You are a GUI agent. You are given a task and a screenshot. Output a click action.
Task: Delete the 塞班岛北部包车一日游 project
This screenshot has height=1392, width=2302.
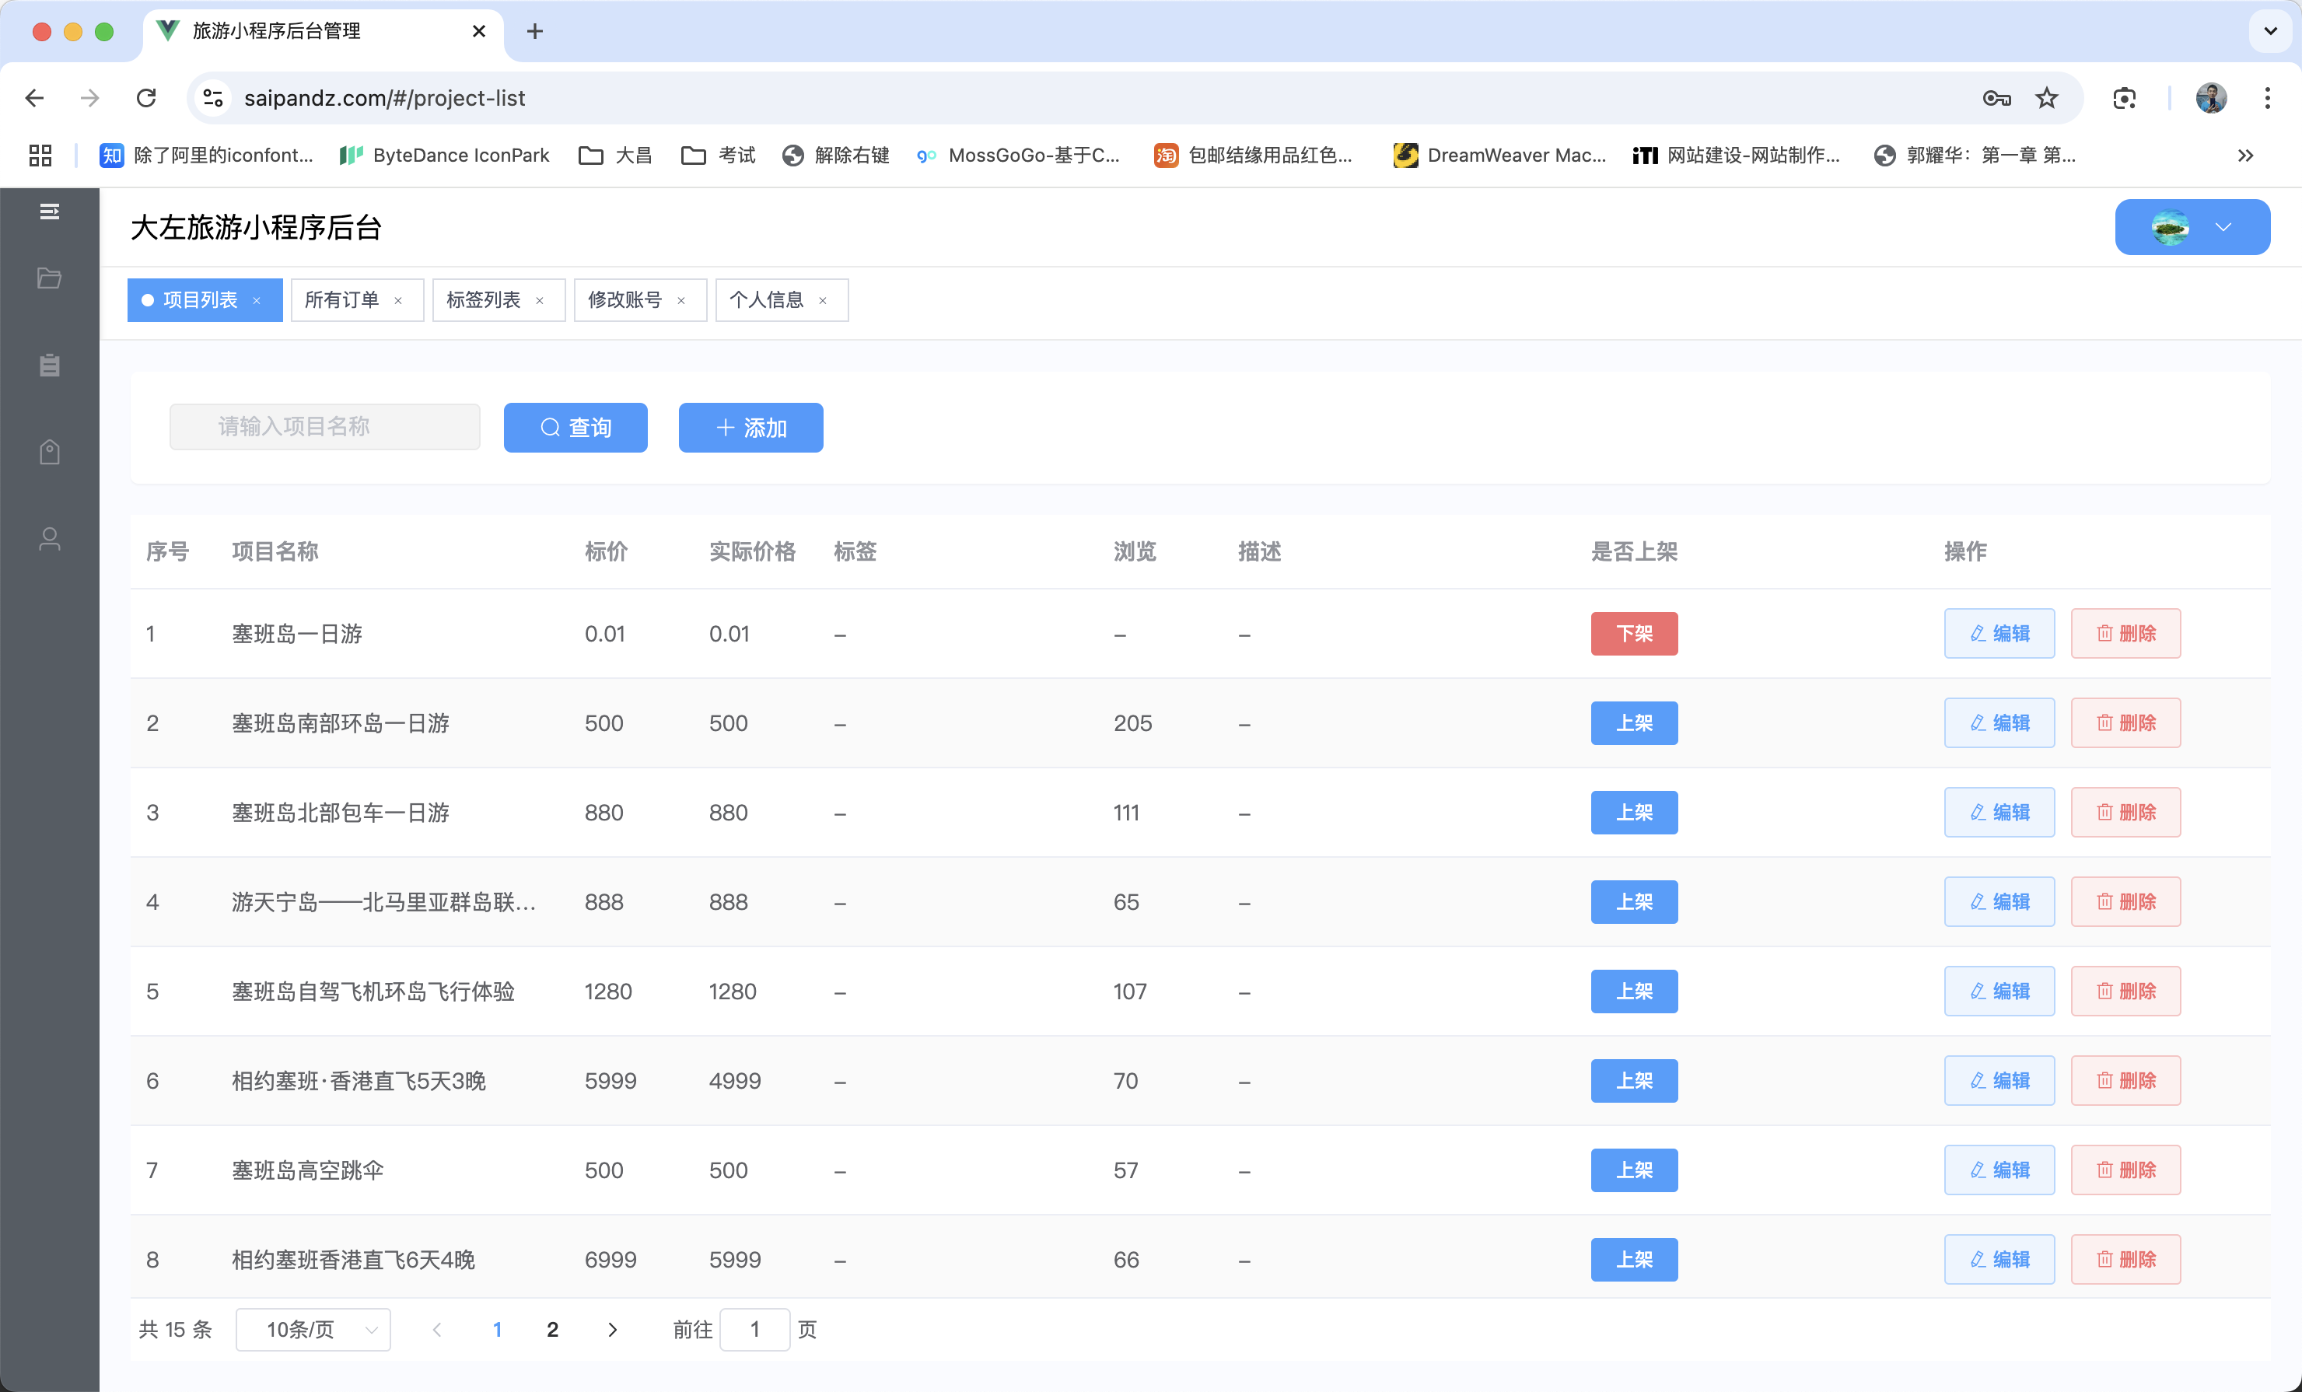2125,813
